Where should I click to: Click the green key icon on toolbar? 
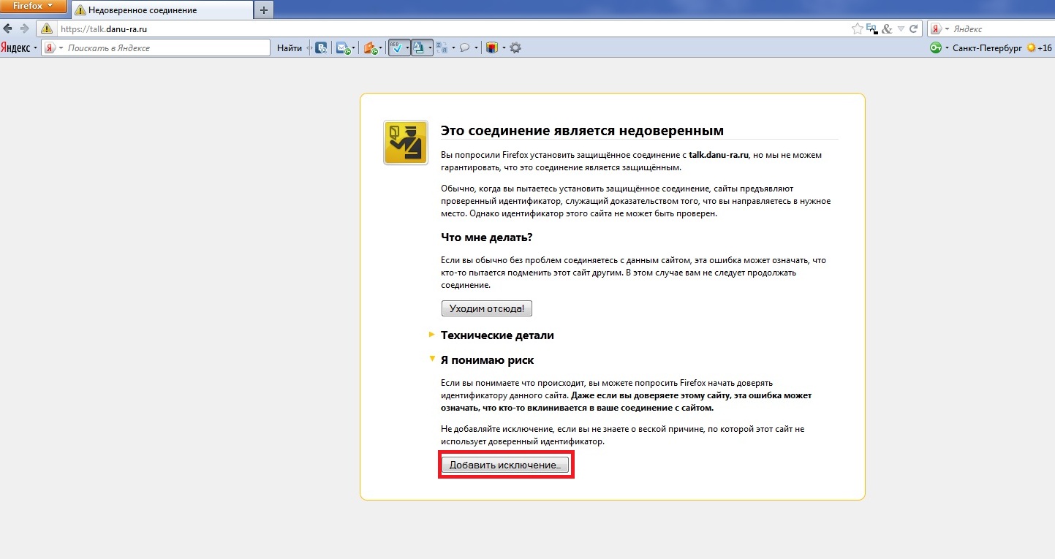[x=935, y=48]
